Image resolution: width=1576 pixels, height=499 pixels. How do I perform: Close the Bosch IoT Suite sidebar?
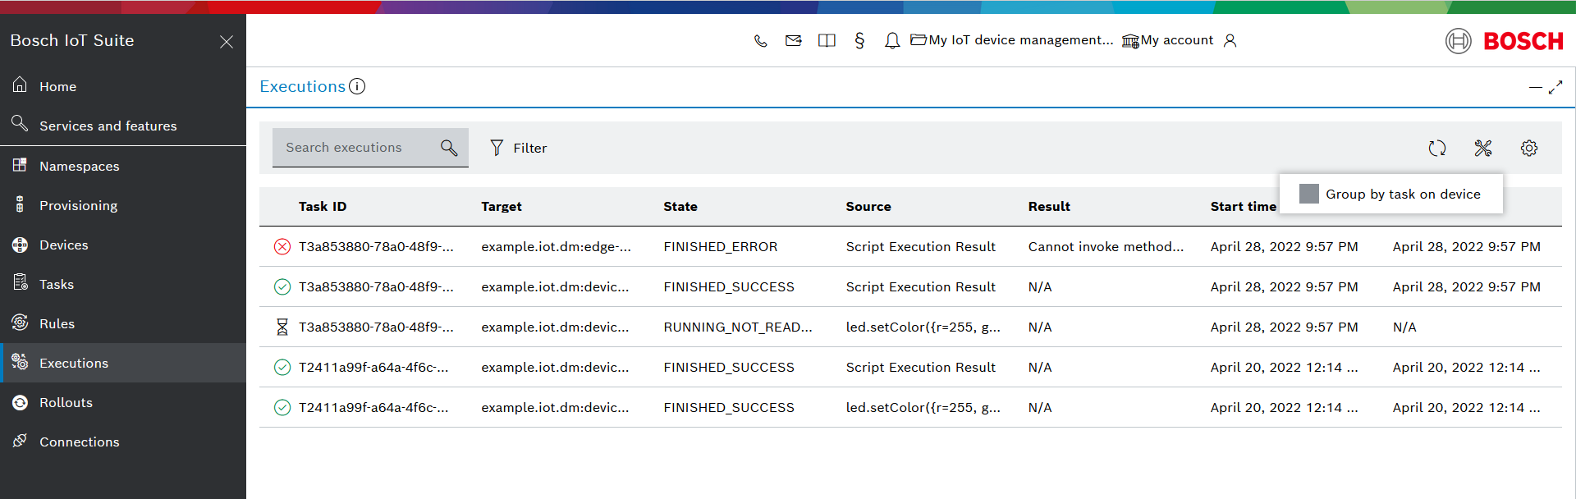click(227, 41)
